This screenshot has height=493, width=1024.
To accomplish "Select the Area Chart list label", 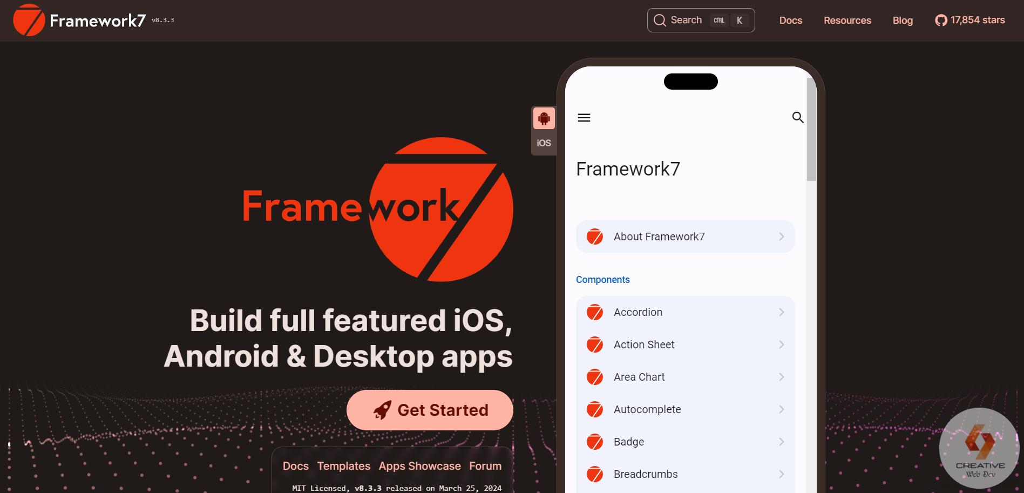I will (639, 377).
